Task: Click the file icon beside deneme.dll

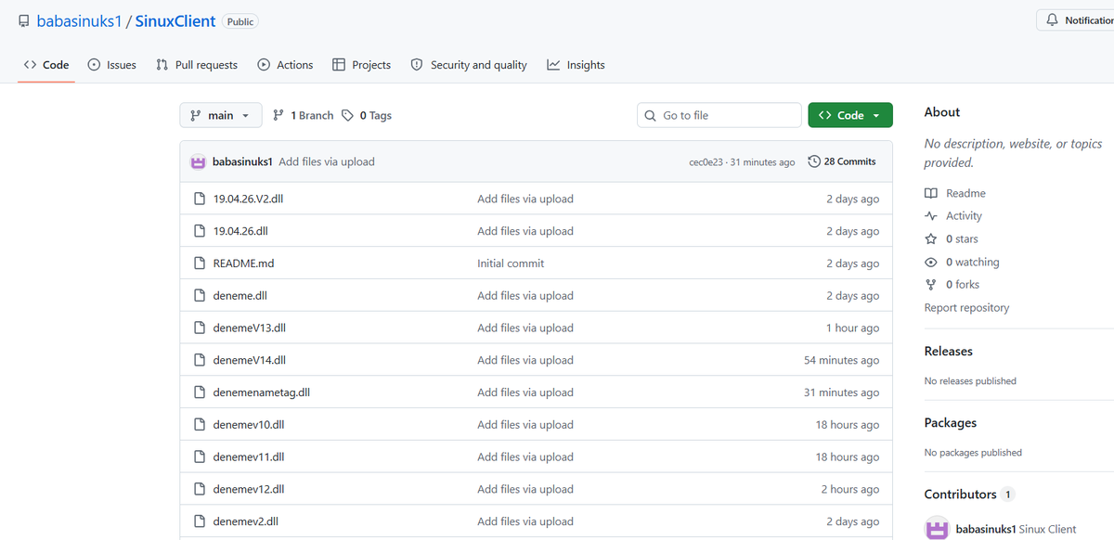Action: 199,296
